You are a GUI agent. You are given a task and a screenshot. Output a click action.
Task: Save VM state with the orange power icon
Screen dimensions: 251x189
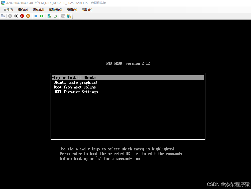tap(28, 16)
